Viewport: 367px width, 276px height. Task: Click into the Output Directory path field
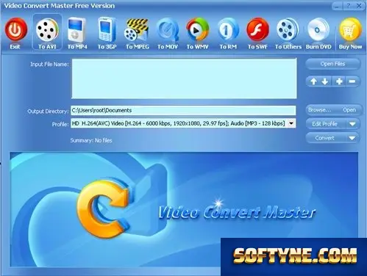tap(183, 110)
